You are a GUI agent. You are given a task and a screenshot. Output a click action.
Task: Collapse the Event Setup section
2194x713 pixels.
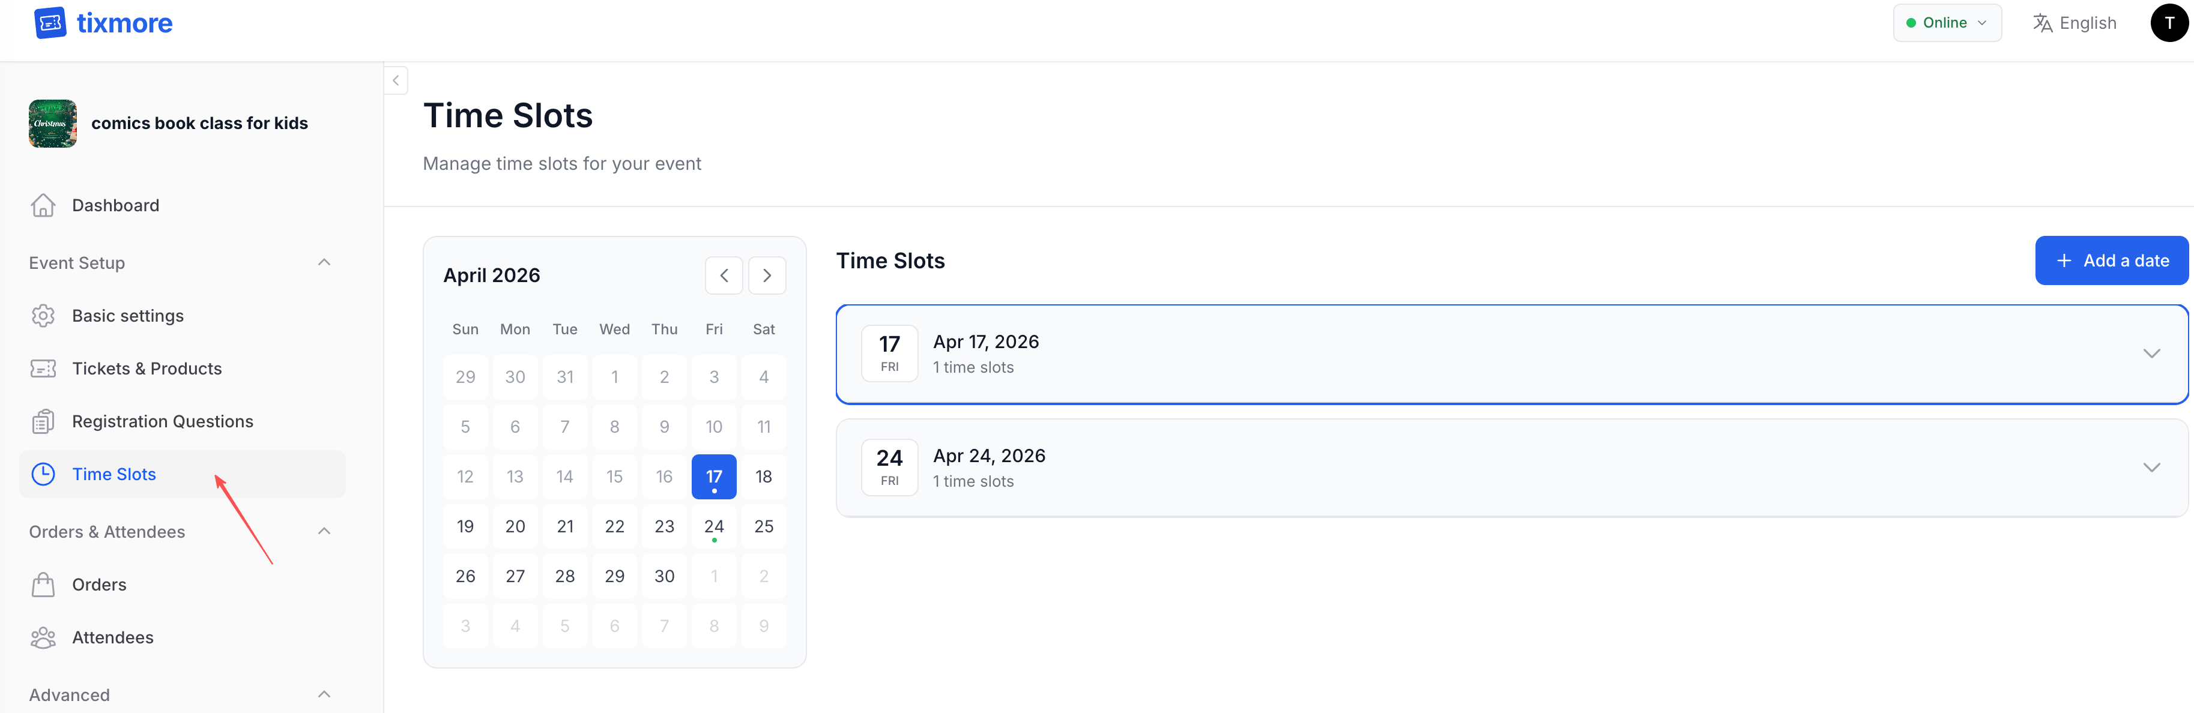[x=324, y=262]
